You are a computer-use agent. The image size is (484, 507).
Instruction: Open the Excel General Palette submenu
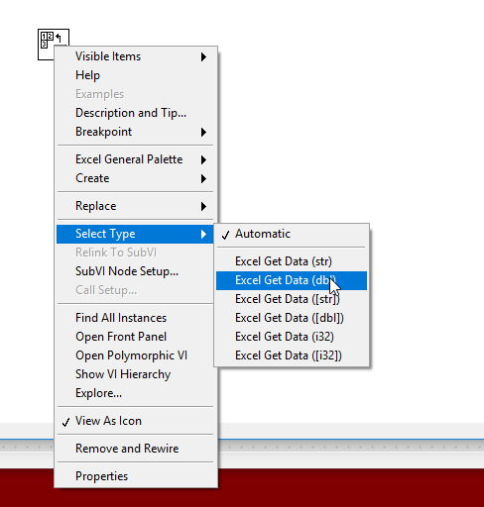136,159
